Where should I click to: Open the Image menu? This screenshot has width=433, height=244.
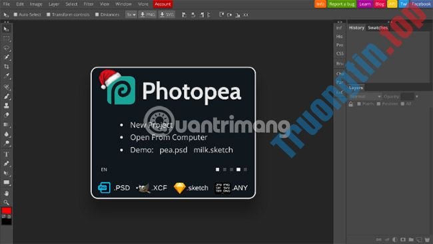click(x=36, y=4)
